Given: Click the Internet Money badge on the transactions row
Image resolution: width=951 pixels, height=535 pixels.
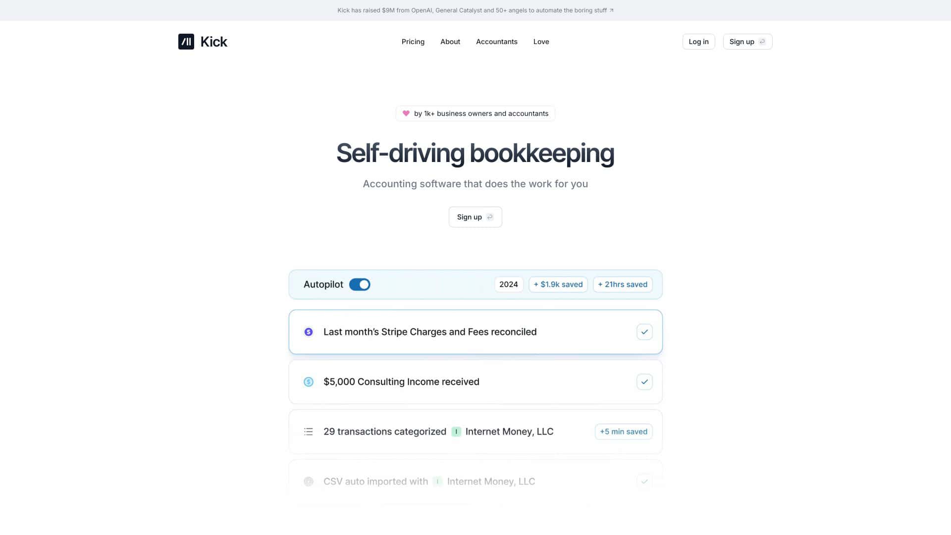Looking at the screenshot, I should (456, 431).
